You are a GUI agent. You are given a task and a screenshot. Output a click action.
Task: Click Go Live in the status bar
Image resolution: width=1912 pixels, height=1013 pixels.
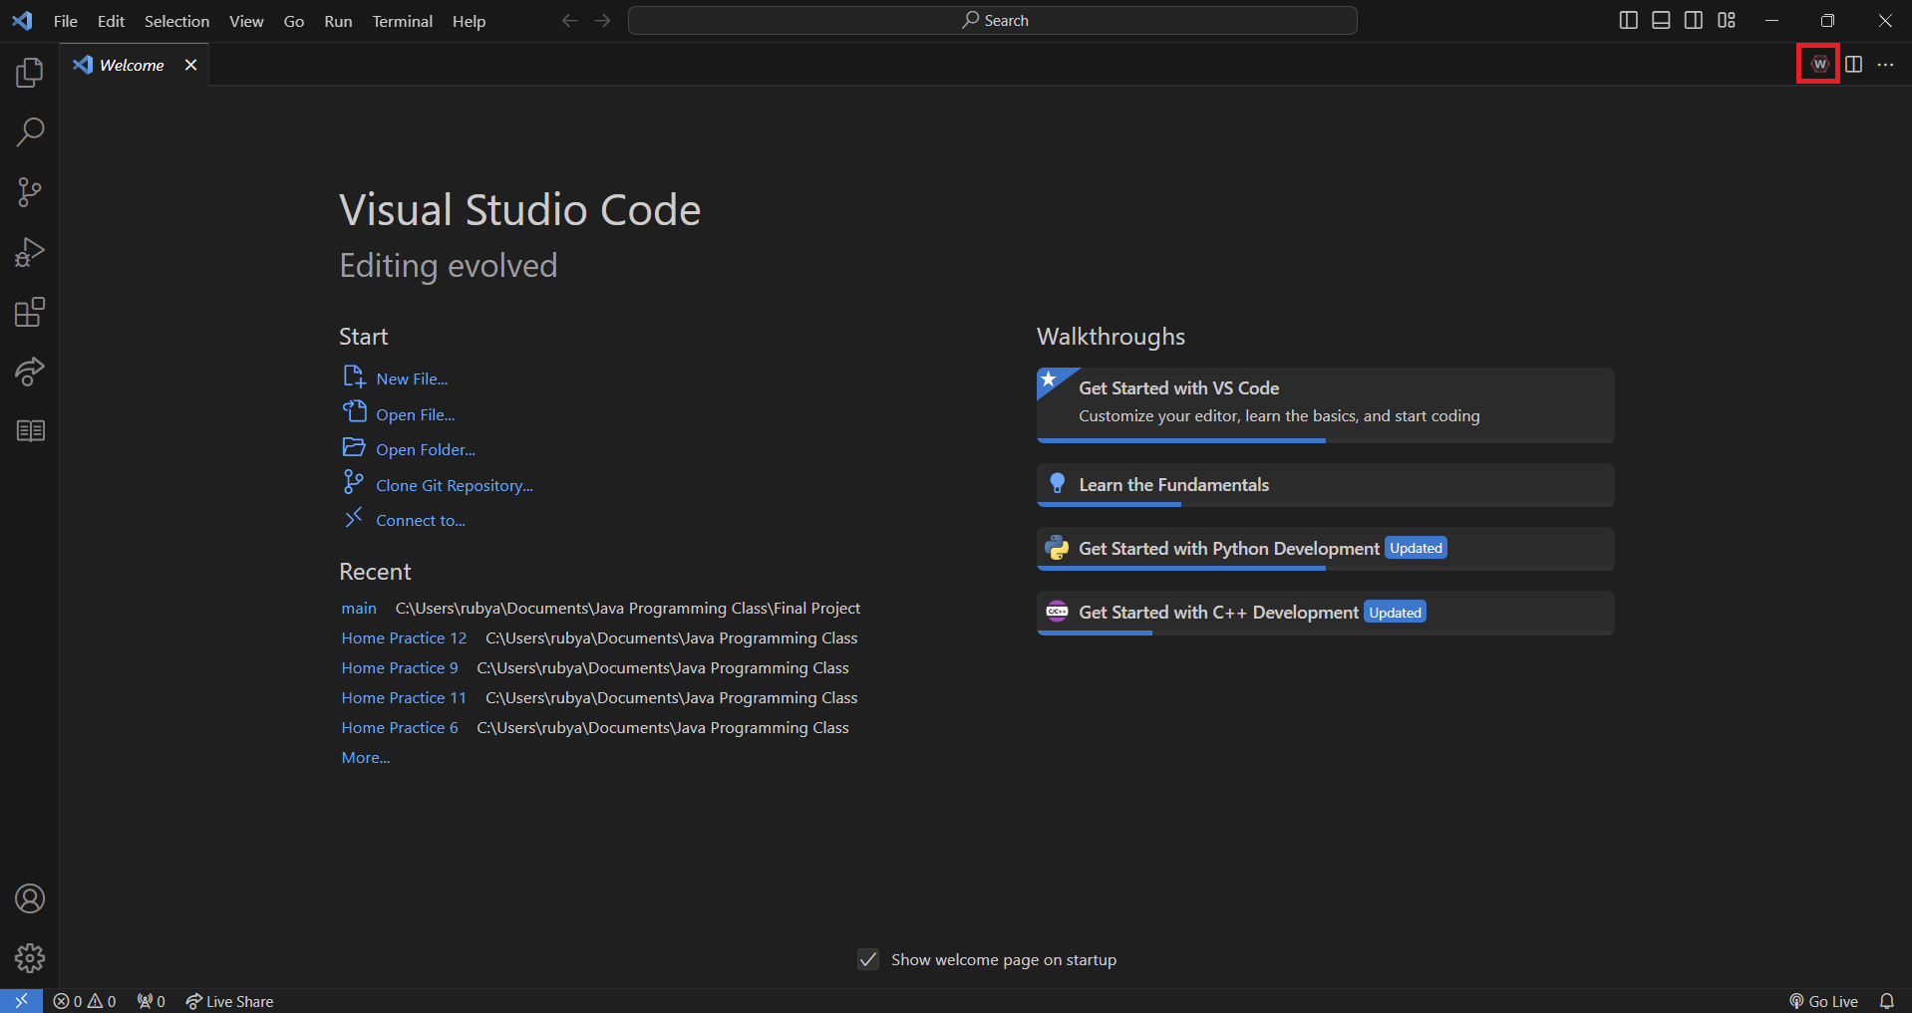1823,1001
